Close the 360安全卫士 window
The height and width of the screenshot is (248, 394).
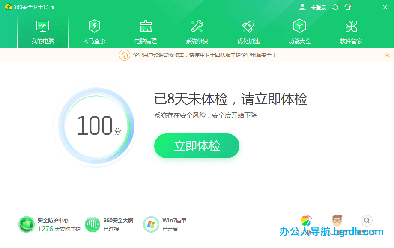point(385,7)
